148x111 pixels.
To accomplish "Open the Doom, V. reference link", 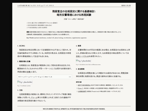I will (x=81, y=88).
